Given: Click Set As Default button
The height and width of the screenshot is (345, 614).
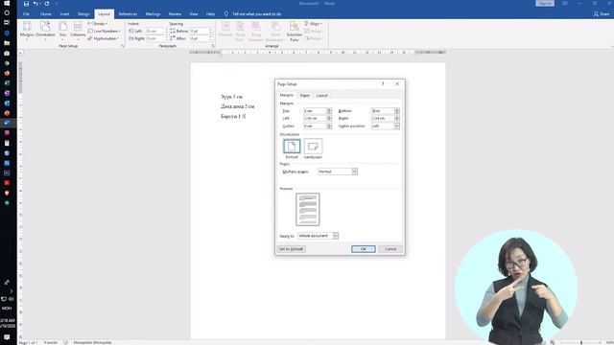Looking at the screenshot, I should [291, 249].
